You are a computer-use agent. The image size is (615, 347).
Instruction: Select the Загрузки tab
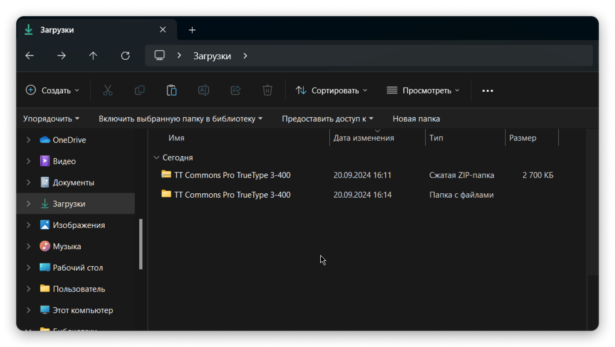pos(97,30)
